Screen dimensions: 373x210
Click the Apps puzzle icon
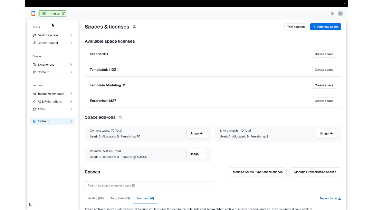tap(34, 109)
